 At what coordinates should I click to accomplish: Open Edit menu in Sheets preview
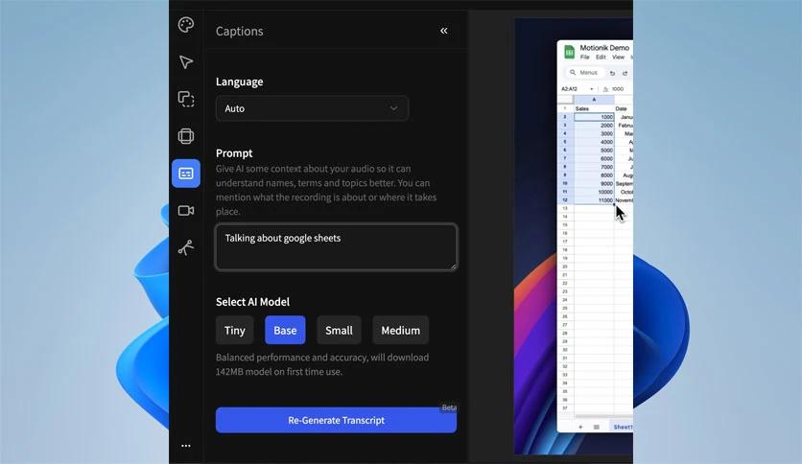pos(601,58)
